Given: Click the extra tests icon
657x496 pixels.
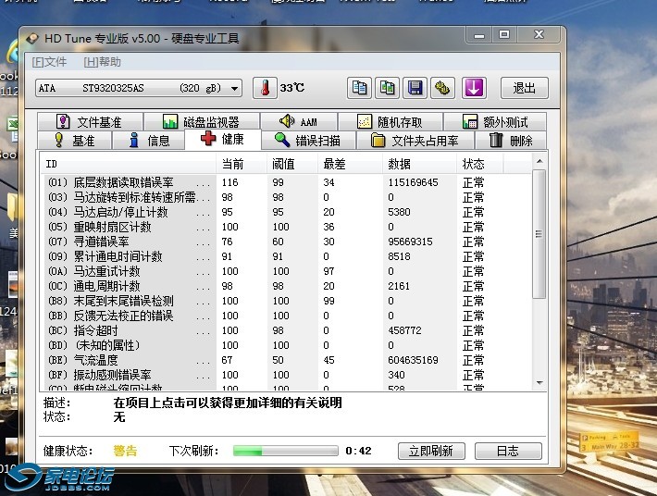Looking at the screenshot, I should coord(470,122).
